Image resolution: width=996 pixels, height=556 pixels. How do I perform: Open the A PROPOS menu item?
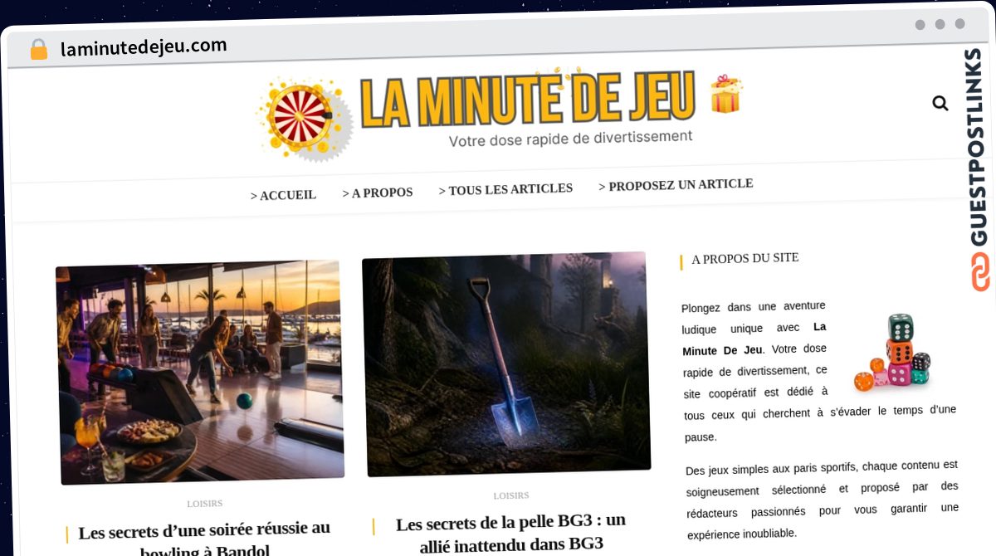coord(378,193)
